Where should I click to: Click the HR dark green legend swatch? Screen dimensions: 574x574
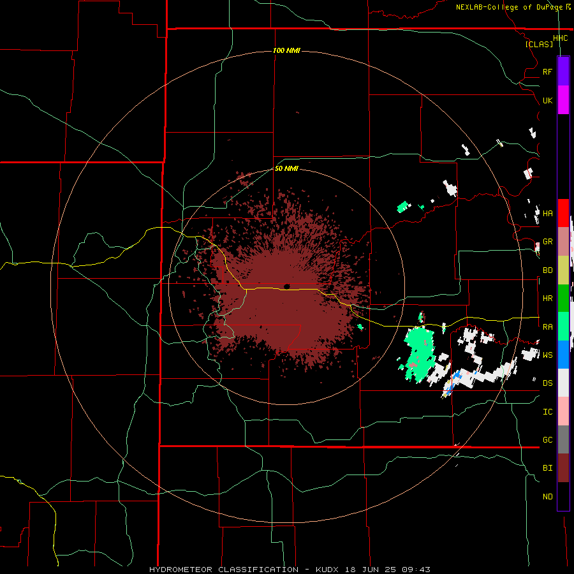563,298
